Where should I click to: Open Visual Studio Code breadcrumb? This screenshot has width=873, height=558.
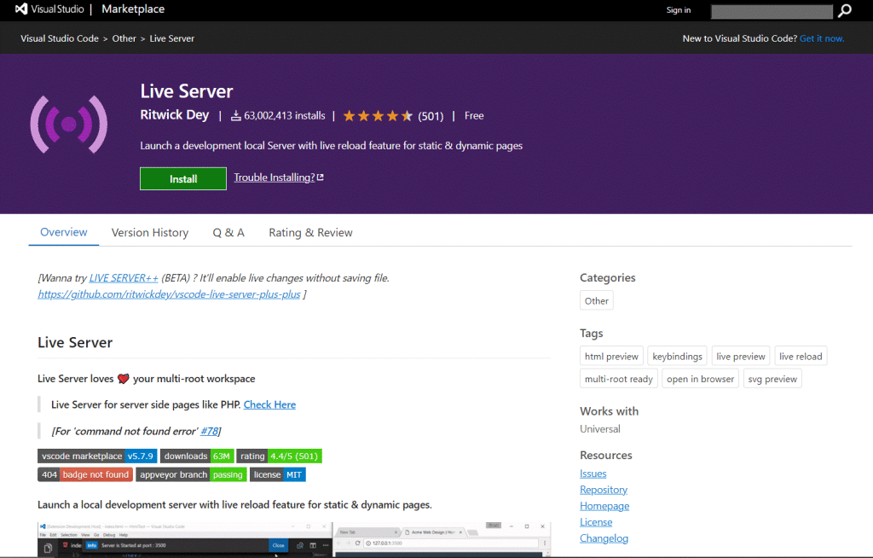pyautogui.click(x=60, y=38)
